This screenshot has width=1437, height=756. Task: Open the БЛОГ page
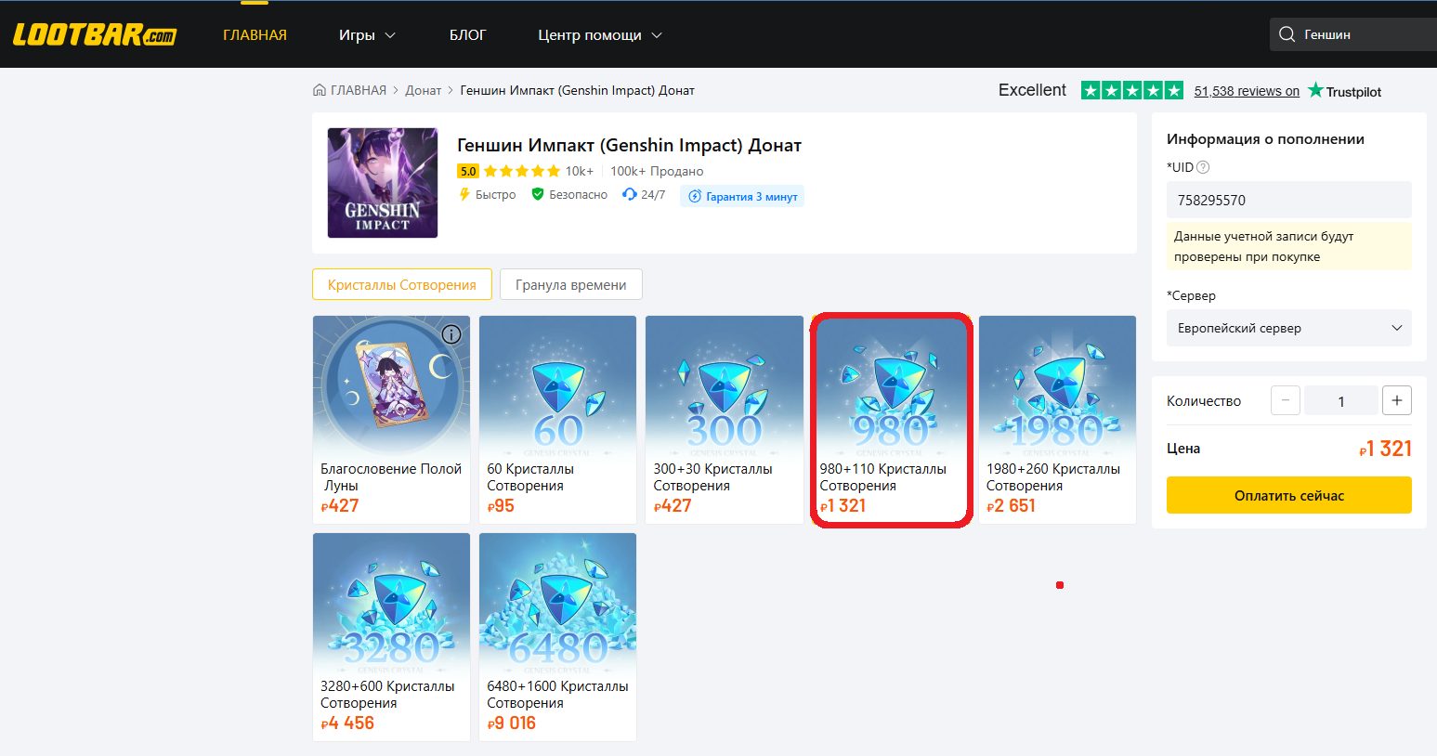tap(467, 34)
